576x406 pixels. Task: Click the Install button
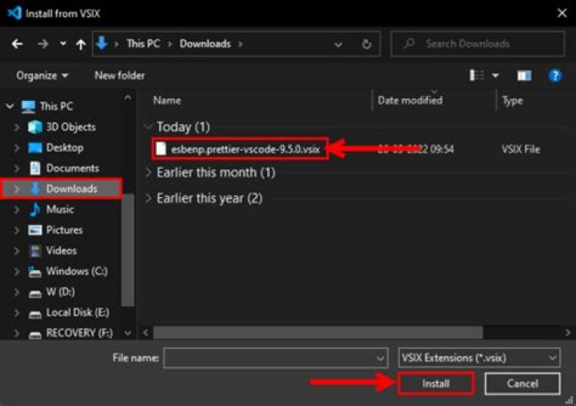pos(436,384)
